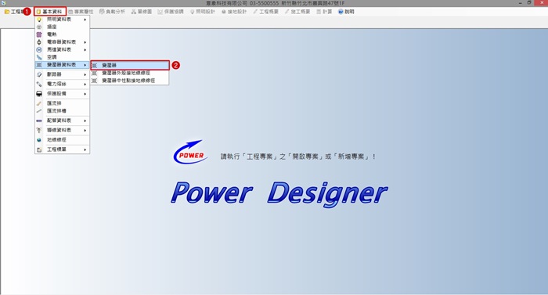
Task: Open the 基本資料 menu
Action: point(49,12)
